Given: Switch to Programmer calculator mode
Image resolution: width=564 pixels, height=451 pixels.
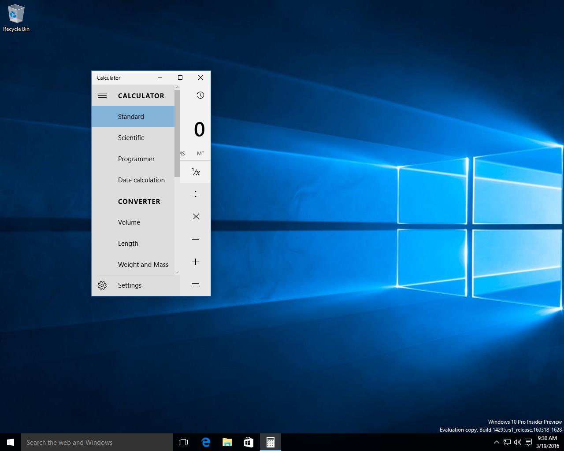Looking at the screenshot, I should [136, 159].
